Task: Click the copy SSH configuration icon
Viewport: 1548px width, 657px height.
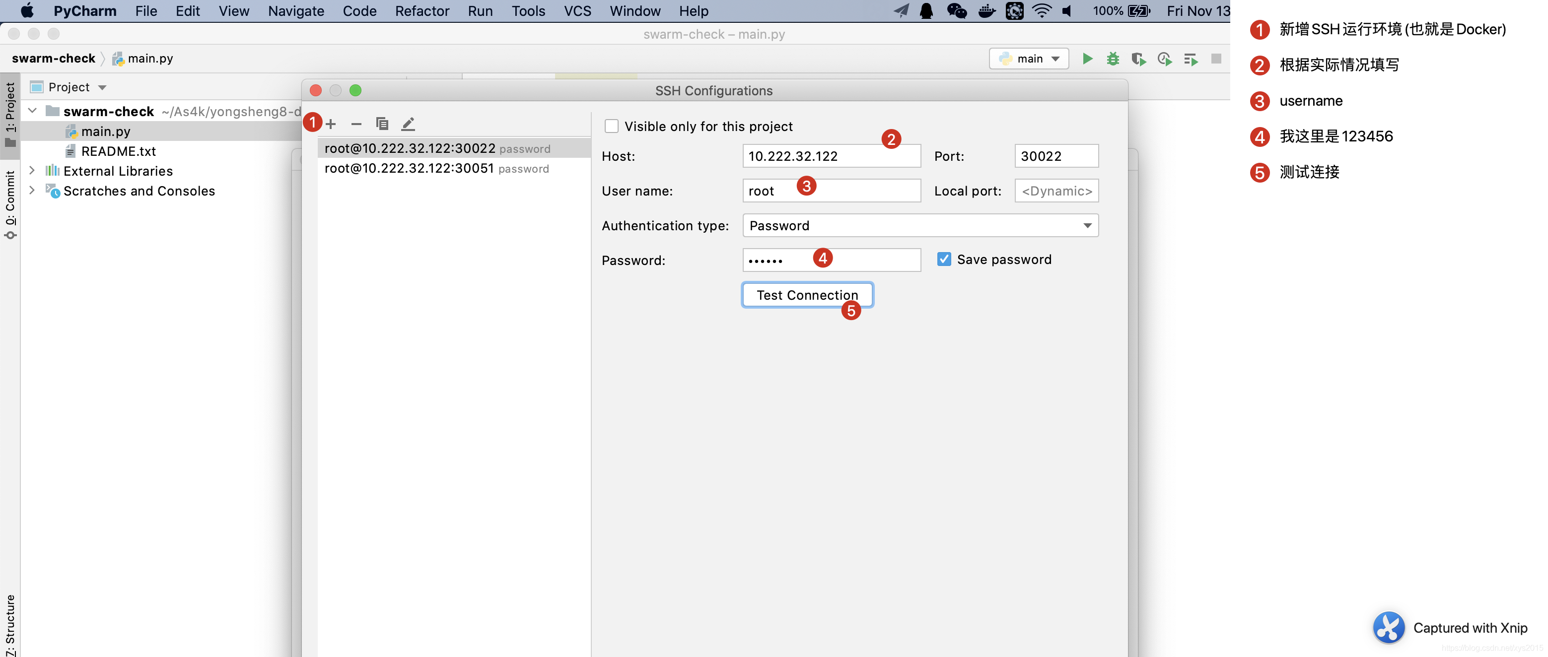Action: pos(382,123)
